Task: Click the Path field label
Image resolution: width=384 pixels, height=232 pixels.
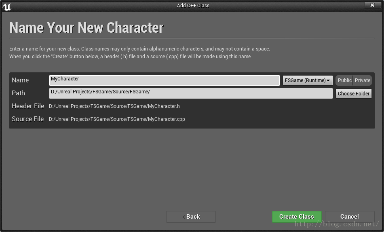Action: tap(18, 93)
